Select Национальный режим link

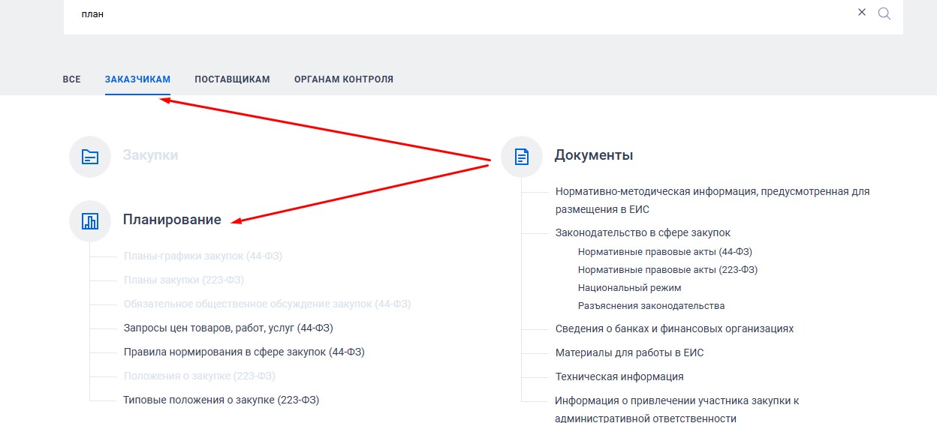[x=629, y=288]
